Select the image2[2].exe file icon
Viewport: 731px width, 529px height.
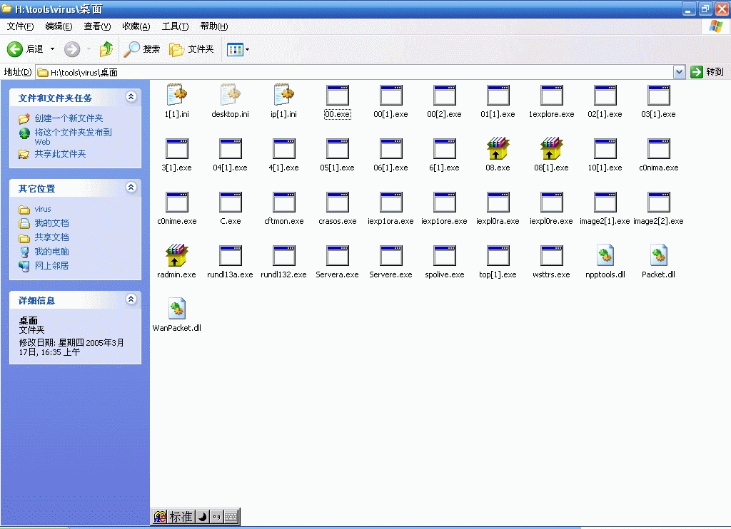tap(659, 202)
